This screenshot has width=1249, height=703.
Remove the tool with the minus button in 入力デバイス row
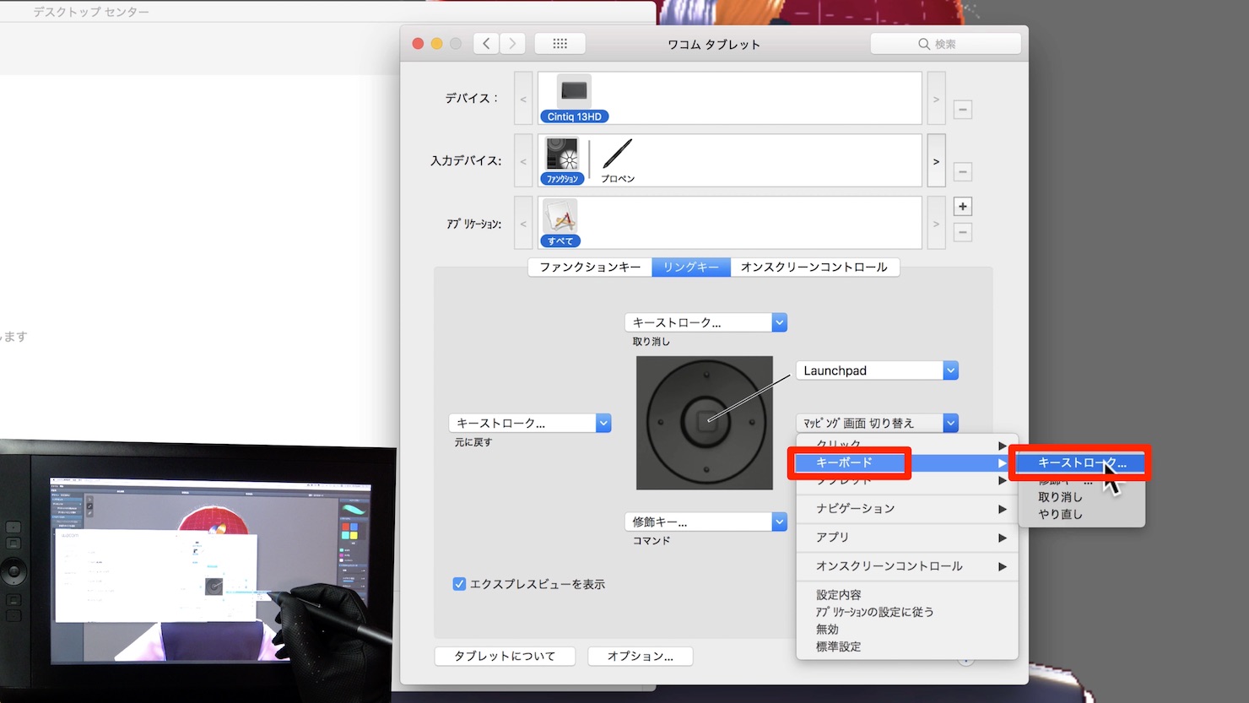(963, 172)
